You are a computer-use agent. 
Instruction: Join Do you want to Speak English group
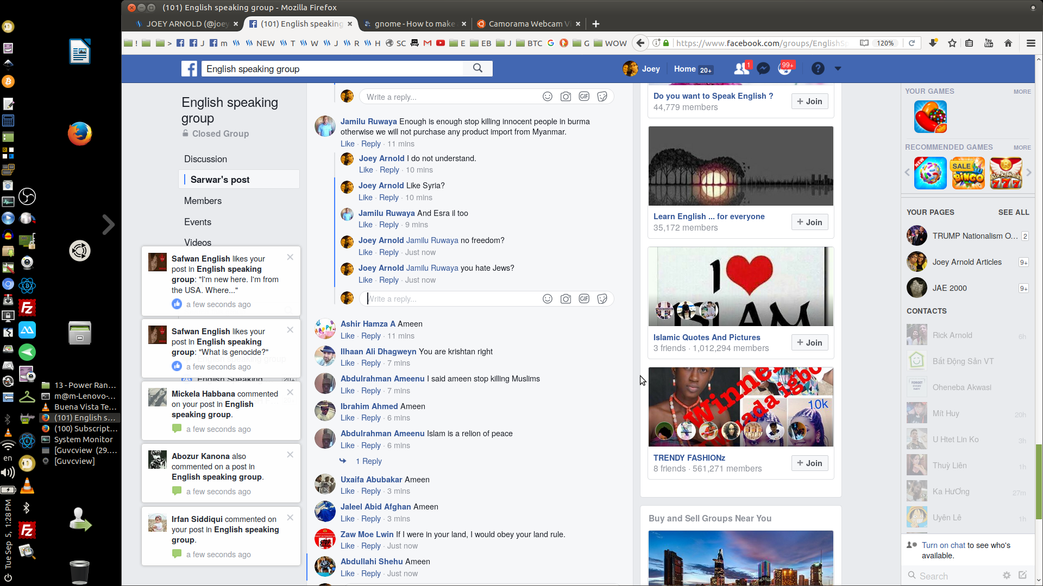coord(809,101)
